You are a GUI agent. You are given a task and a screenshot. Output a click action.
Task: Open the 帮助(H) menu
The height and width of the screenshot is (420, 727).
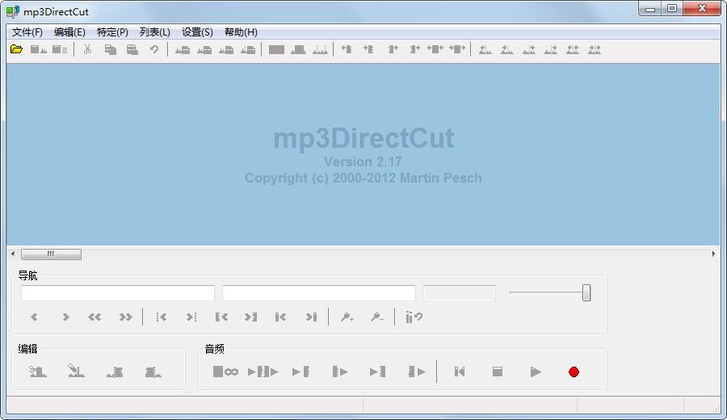tap(241, 32)
